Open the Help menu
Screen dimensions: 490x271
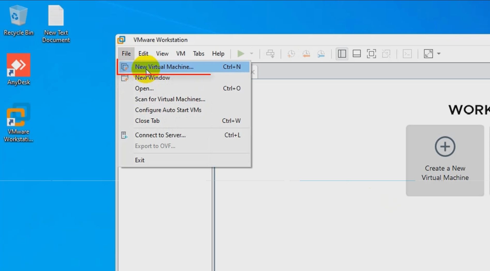(x=218, y=54)
